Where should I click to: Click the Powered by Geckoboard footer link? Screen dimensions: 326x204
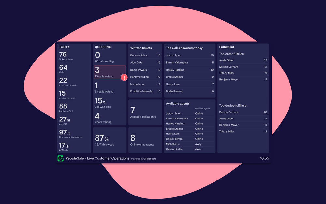[x=144, y=159]
